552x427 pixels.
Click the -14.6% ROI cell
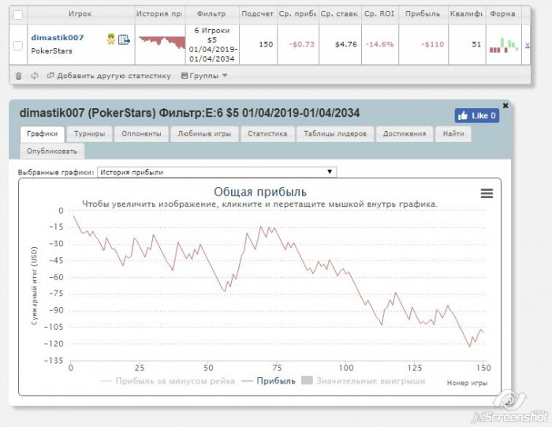tap(380, 44)
